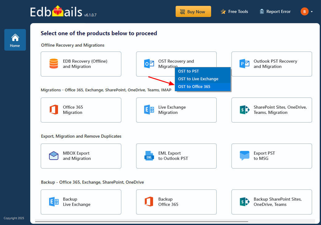The height and width of the screenshot is (225, 321).
Task: Start Backup Live Exchange
Action: click(81, 202)
